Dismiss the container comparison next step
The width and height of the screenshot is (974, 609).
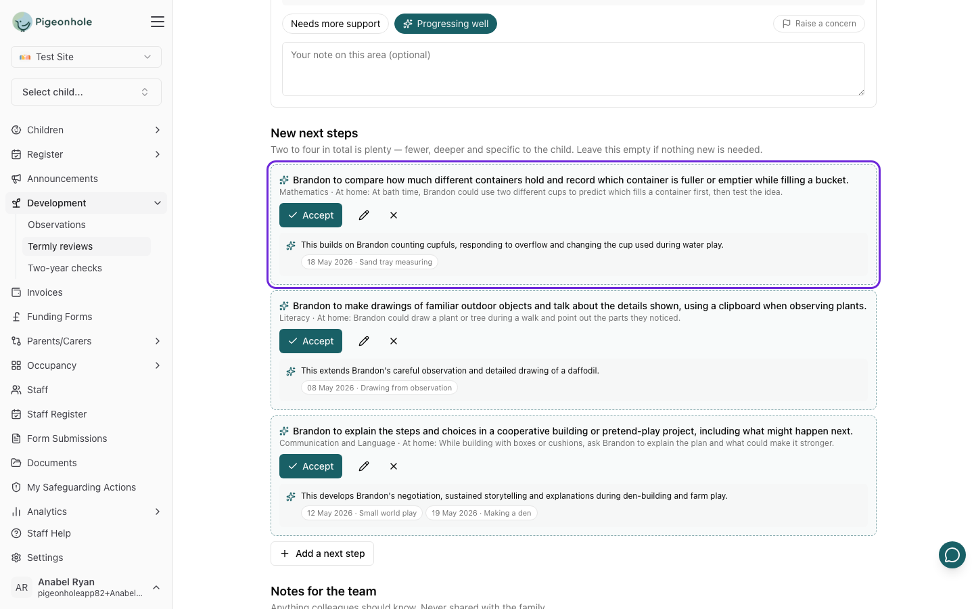394,215
